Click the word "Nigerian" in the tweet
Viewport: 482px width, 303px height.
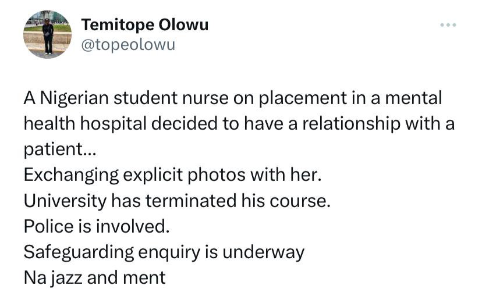[75, 99]
